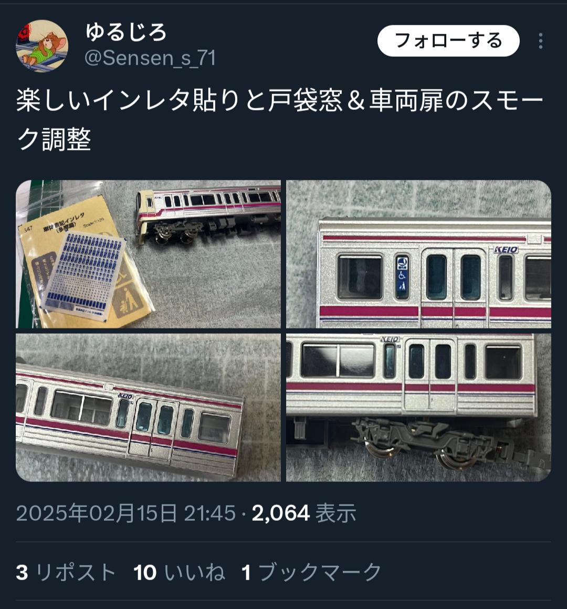Click the フォローする follow button
Image resolution: width=567 pixels, height=609 pixels.
448,41
